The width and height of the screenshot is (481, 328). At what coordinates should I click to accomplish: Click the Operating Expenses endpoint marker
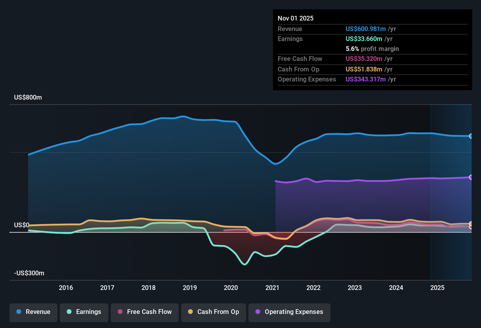(471, 177)
